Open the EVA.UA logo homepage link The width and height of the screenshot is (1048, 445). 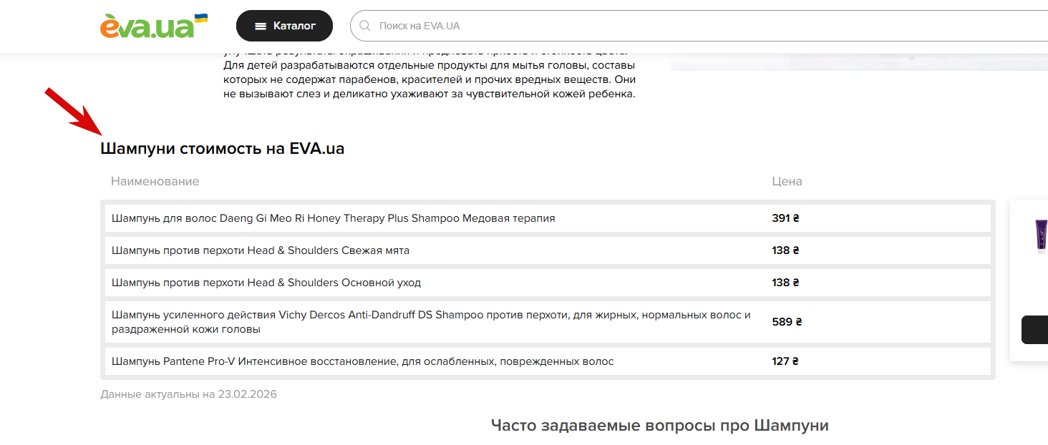tap(154, 26)
